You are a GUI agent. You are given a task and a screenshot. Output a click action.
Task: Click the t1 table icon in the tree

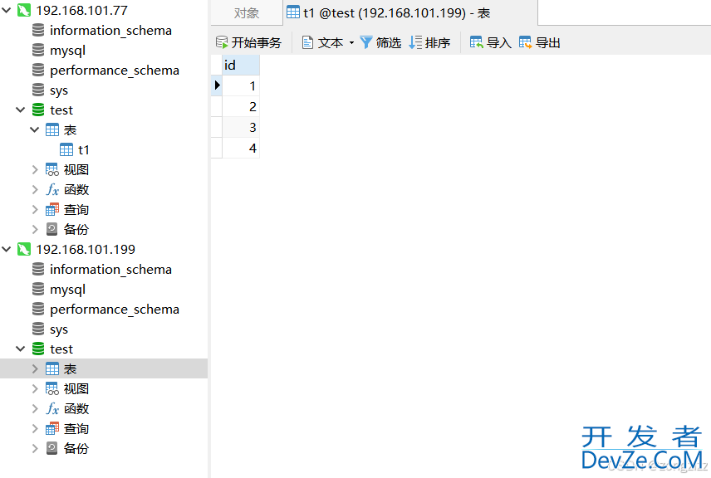click(x=66, y=150)
